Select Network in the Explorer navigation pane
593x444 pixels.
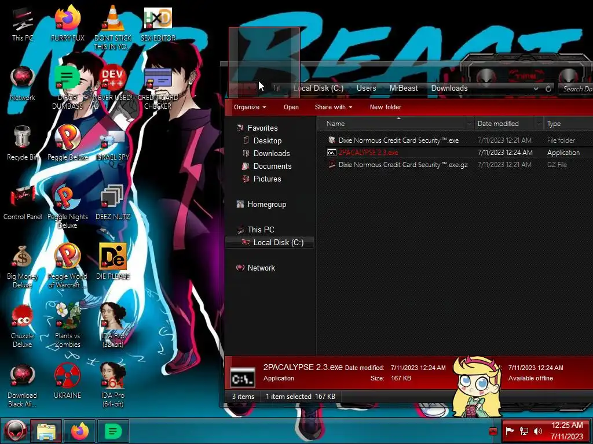pyautogui.click(x=261, y=268)
